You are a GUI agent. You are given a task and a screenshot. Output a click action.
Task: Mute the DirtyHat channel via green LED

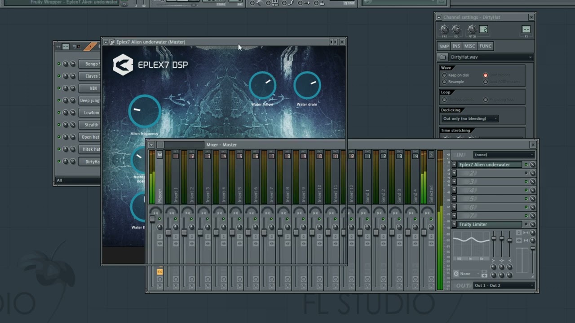tap(59, 161)
